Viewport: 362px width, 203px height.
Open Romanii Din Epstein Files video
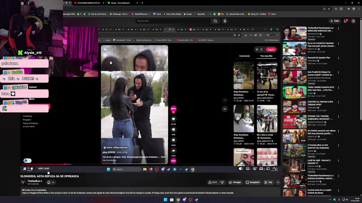pyautogui.click(x=294, y=63)
